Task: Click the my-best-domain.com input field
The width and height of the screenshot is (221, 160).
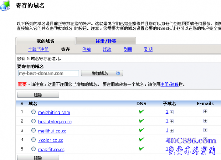Action: [48, 73]
